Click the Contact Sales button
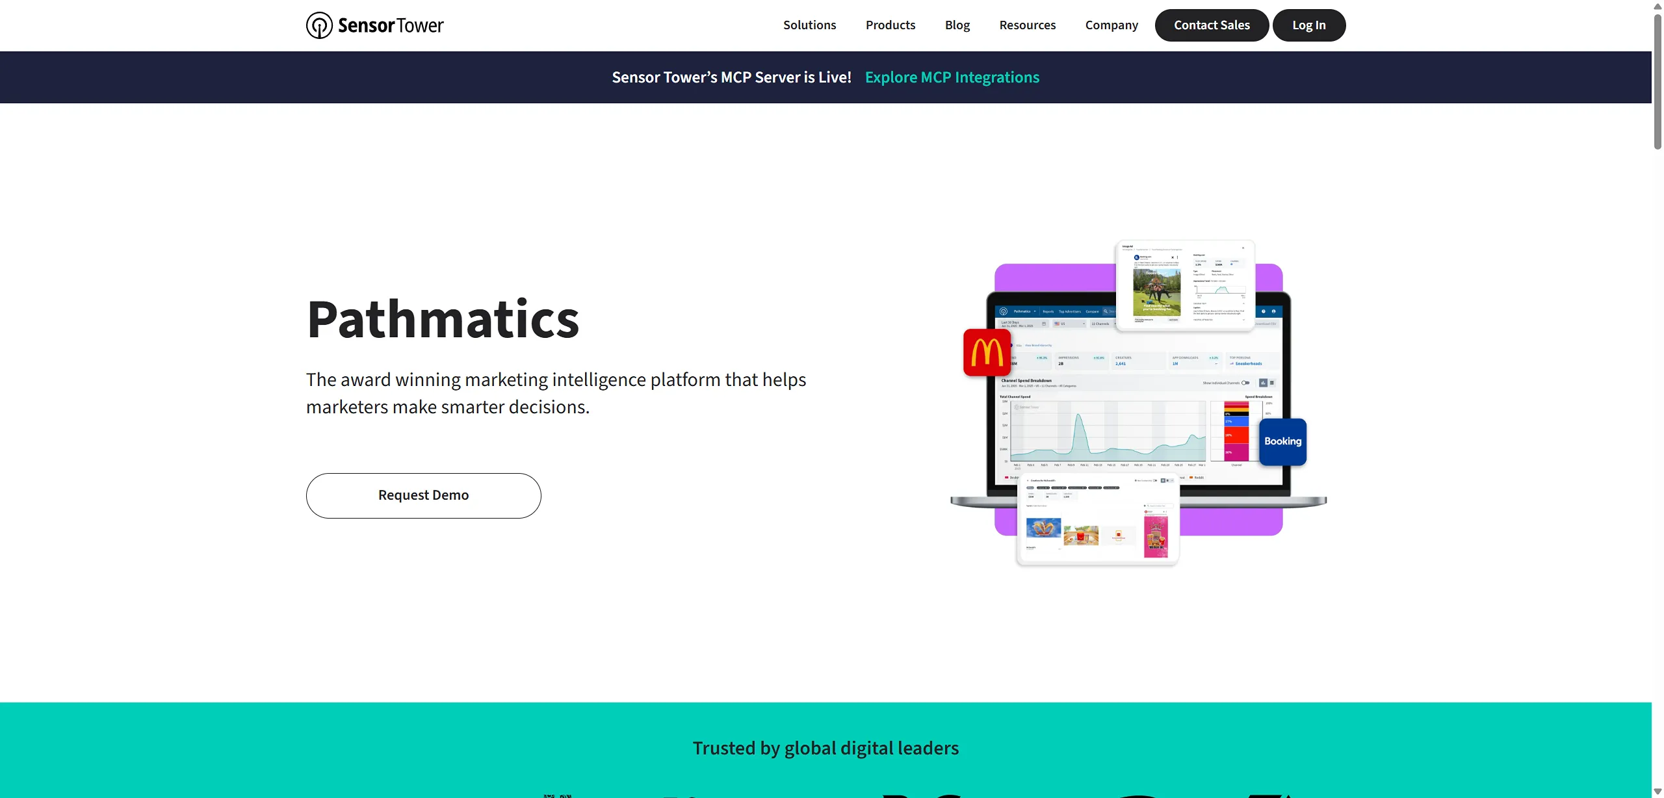1664x798 pixels. tap(1212, 25)
